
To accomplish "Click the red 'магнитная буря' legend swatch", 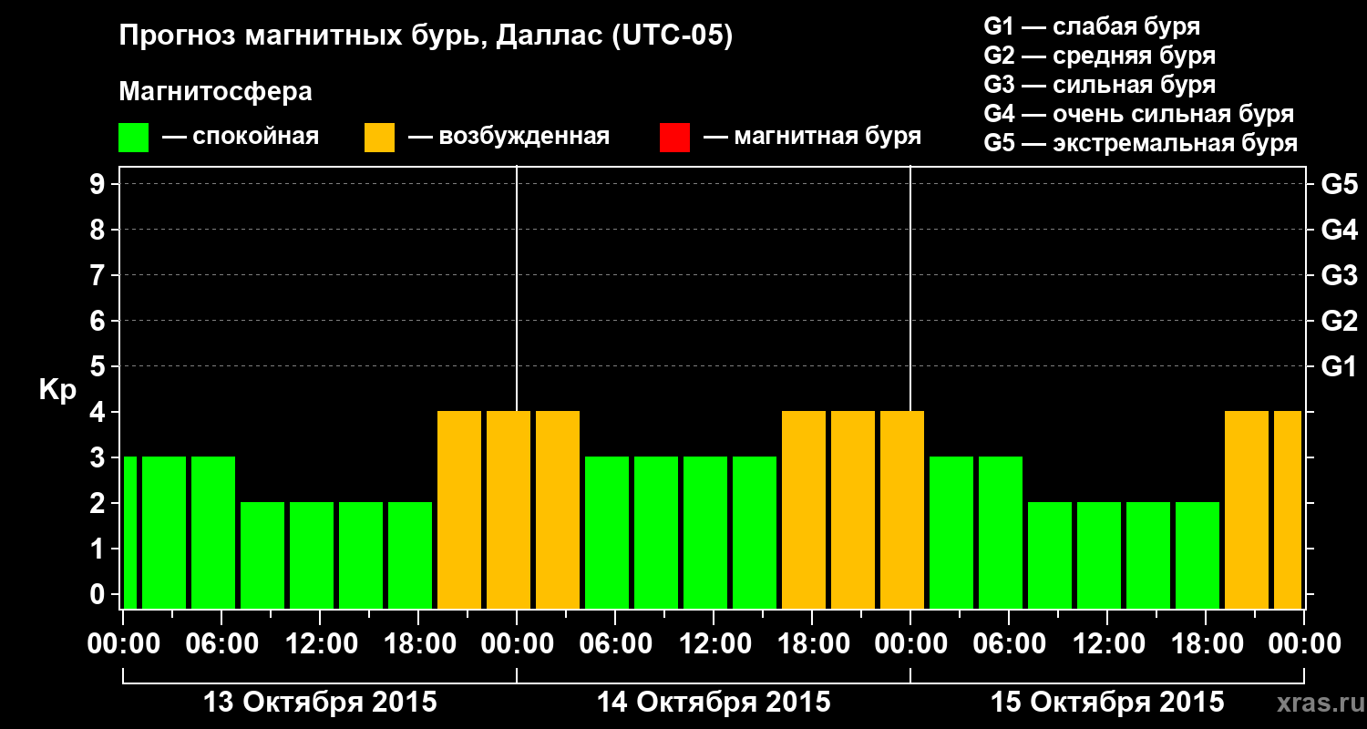I will pos(674,138).
